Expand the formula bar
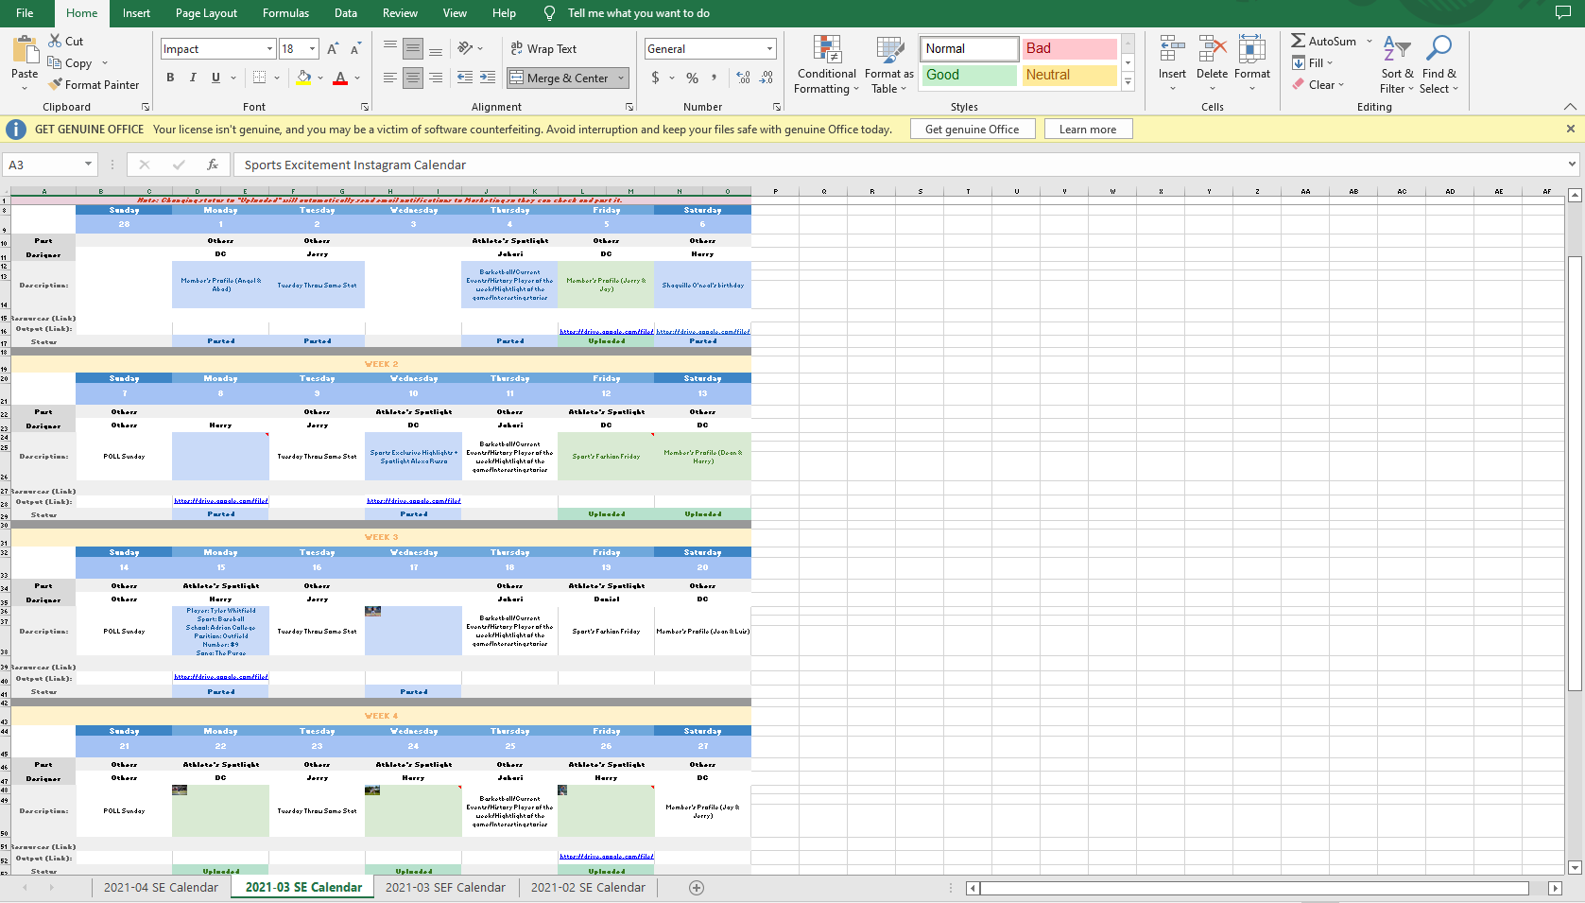This screenshot has width=1585, height=903. [1572, 165]
